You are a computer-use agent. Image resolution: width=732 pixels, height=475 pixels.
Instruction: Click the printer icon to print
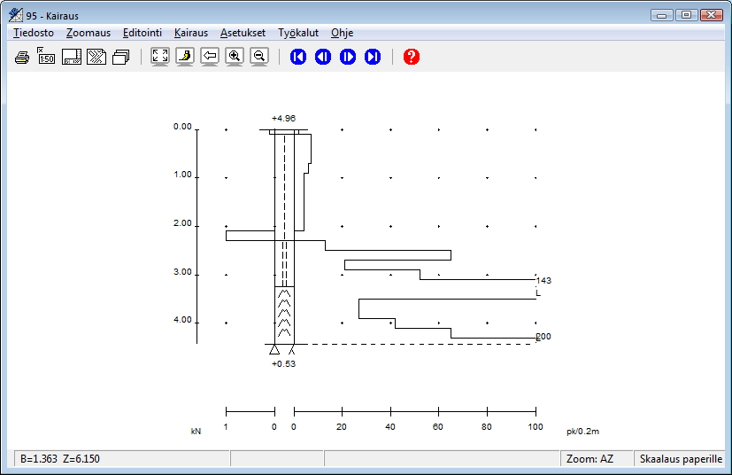[x=22, y=57]
